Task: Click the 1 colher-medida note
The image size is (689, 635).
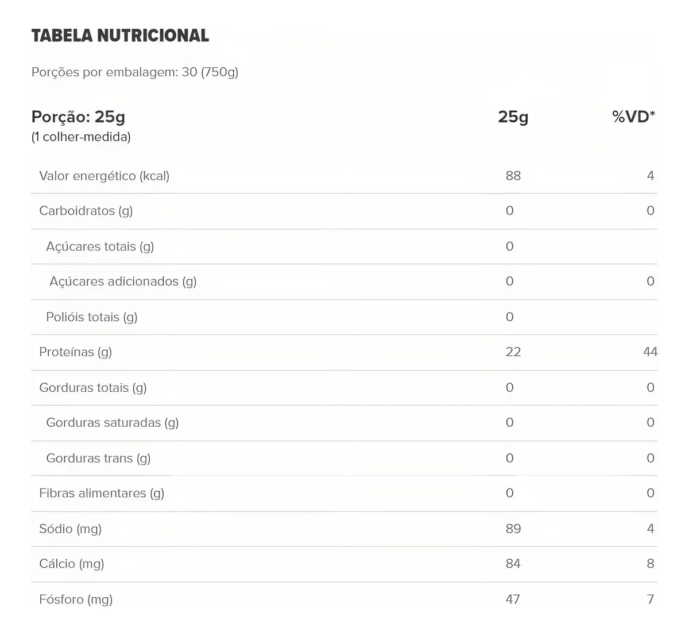Action: [x=81, y=137]
